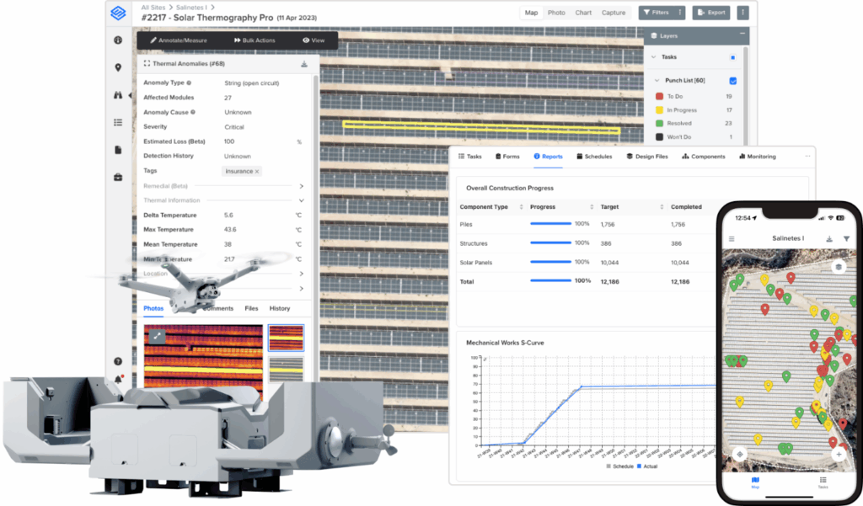Expand the Remedial (Beta) section
Image resolution: width=863 pixels, height=506 pixels.
pyautogui.click(x=301, y=186)
